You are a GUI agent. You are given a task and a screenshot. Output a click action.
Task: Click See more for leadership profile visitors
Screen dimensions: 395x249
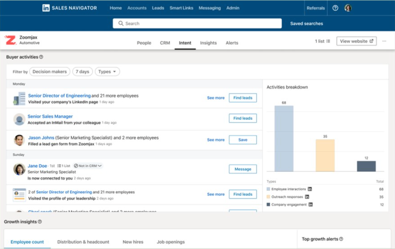216,194
